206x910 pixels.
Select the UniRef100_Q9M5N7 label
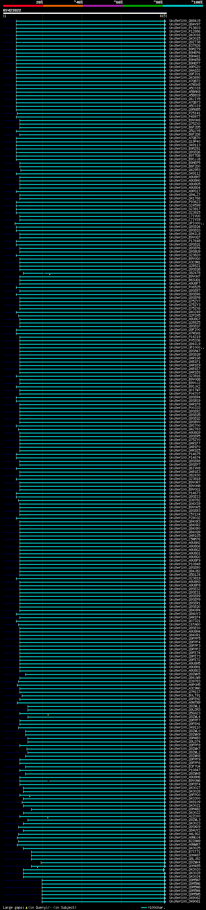(x=184, y=880)
